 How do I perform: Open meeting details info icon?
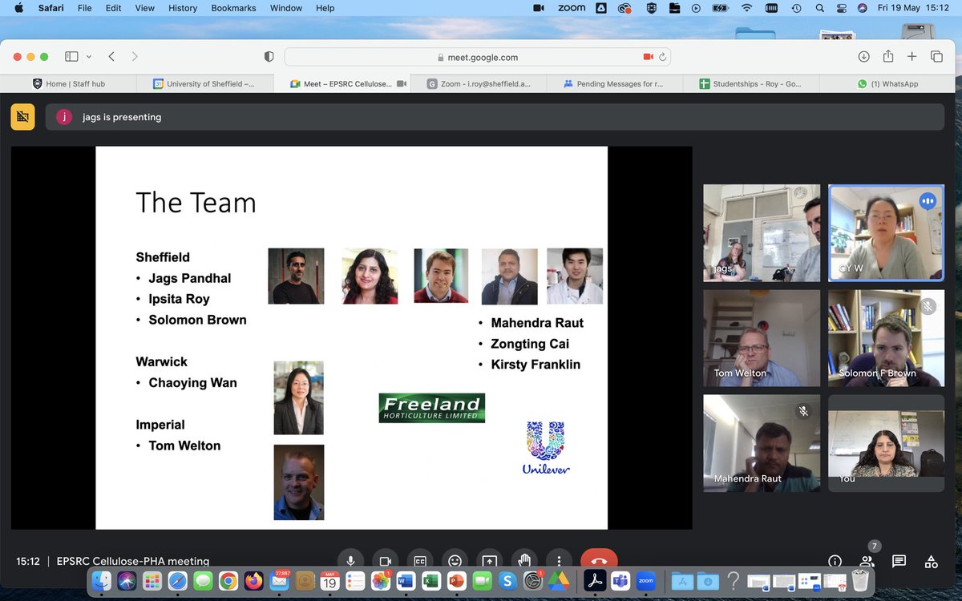[x=835, y=561]
